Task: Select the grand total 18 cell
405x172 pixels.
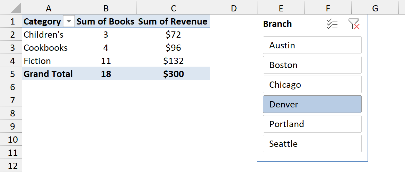Action: [x=106, y=74]
